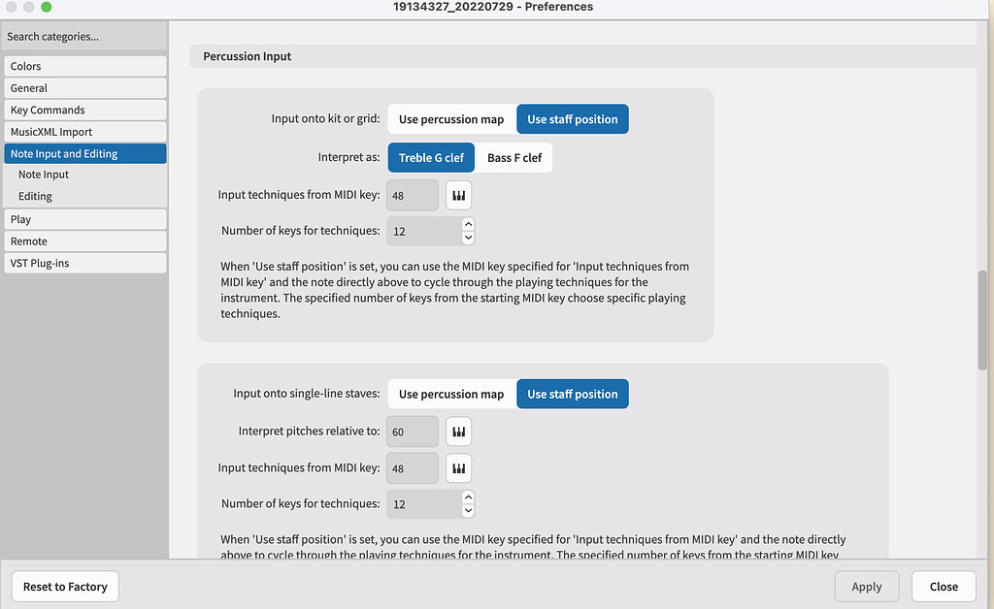Screen dimensions: 994x609
Task: Open the Note Input subcategory
Action: point(89,175)
